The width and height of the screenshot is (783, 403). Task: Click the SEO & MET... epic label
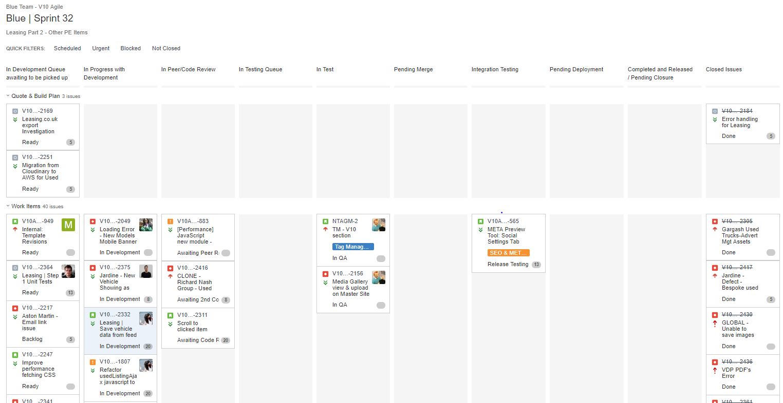pos(508,253)
